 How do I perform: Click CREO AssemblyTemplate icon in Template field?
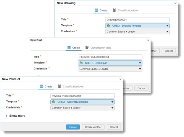tap(54, 102)
